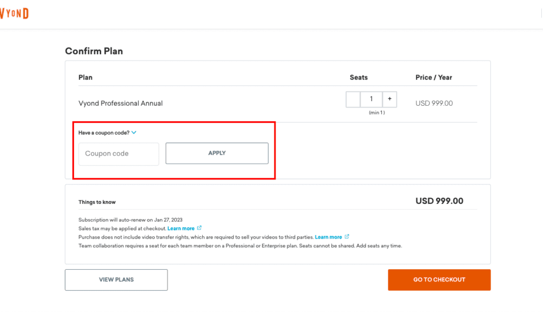This screenshot has width=543, height=312.
Task: Click the "Have a coupon code?" label
Action: (104, 133)
